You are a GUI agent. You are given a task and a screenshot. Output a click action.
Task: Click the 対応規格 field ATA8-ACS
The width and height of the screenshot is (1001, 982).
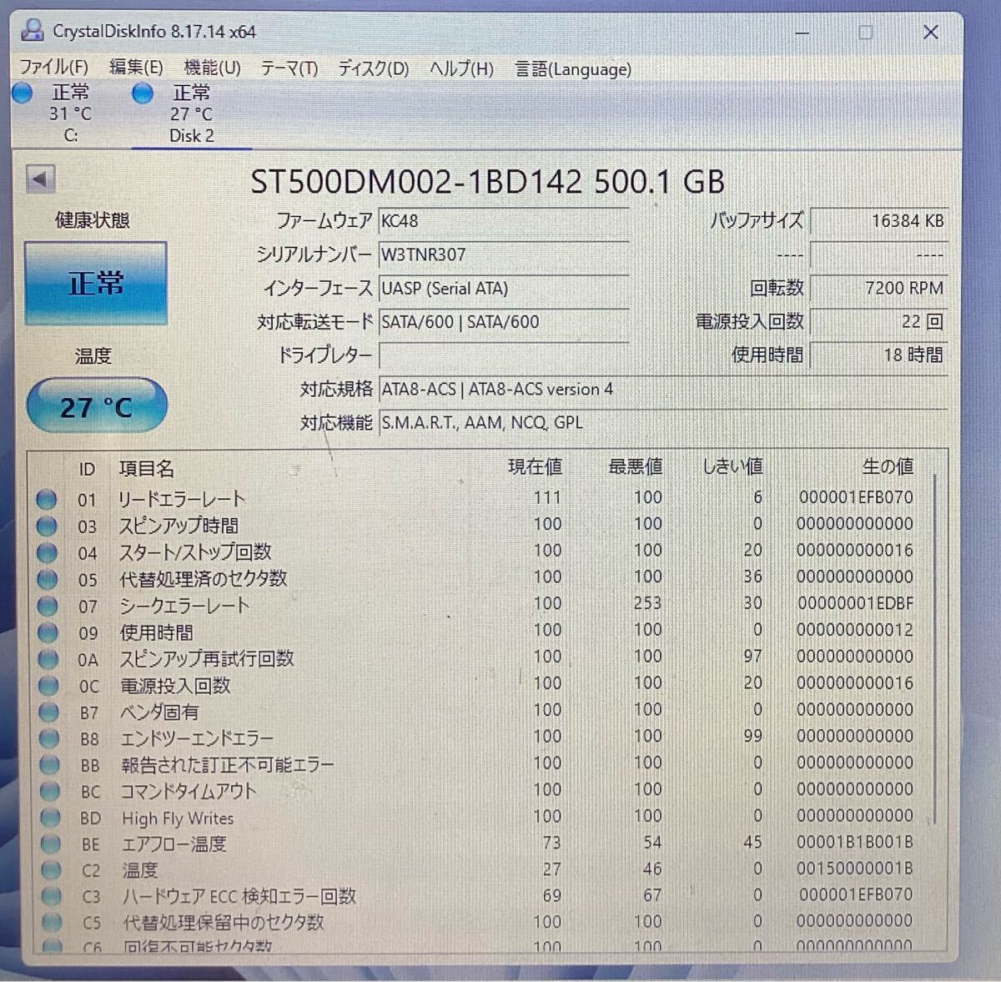pos(663,389)
